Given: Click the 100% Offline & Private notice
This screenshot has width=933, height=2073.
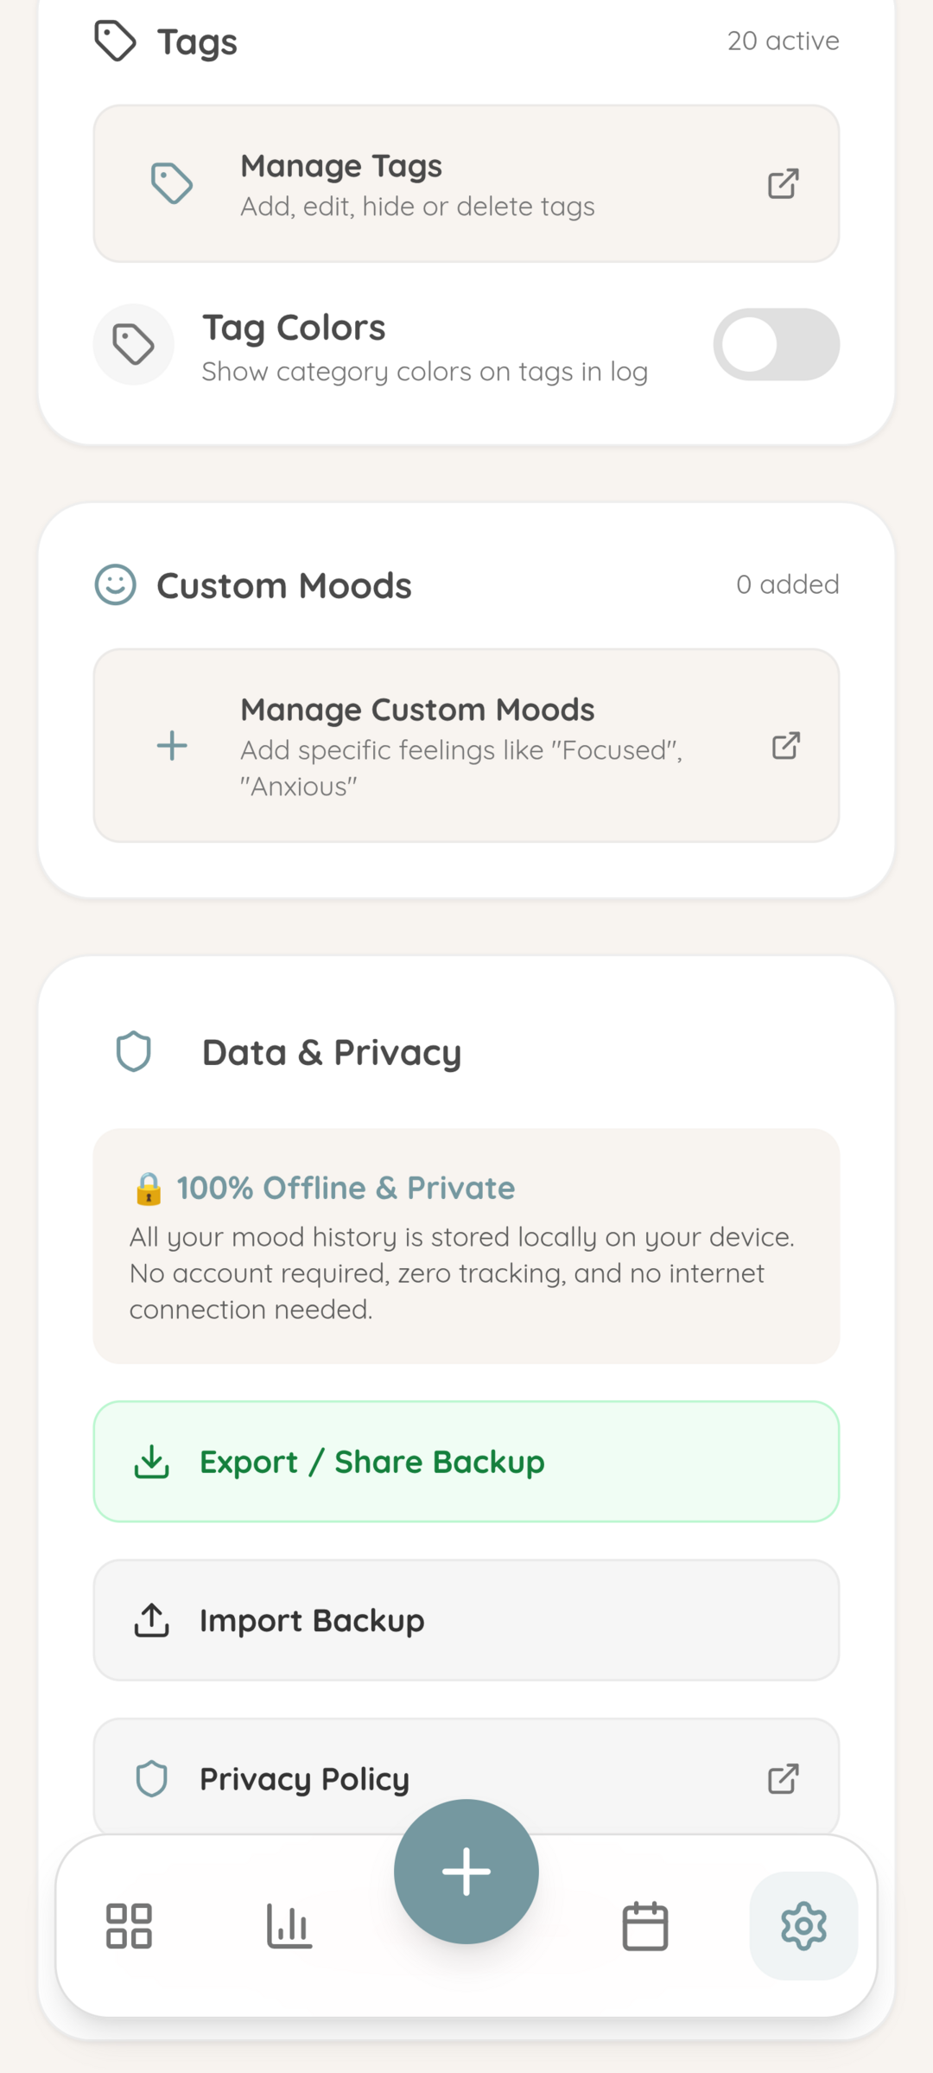Looking at the screenshot, I should pyautogui.click(x=466, y=1246).
